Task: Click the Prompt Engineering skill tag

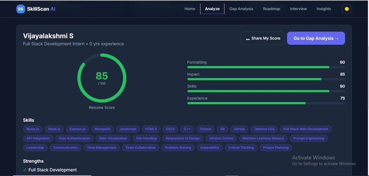Action: coord(309,138)
